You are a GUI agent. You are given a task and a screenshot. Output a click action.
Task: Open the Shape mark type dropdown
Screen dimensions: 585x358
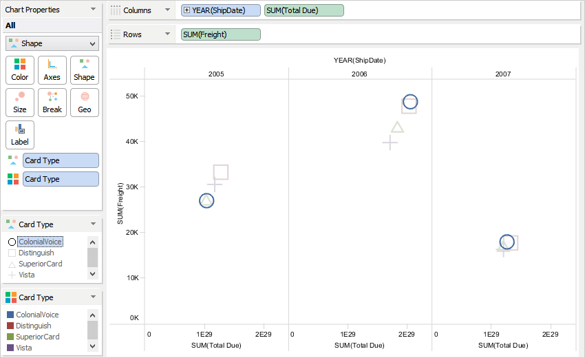(x=52, y=43)
